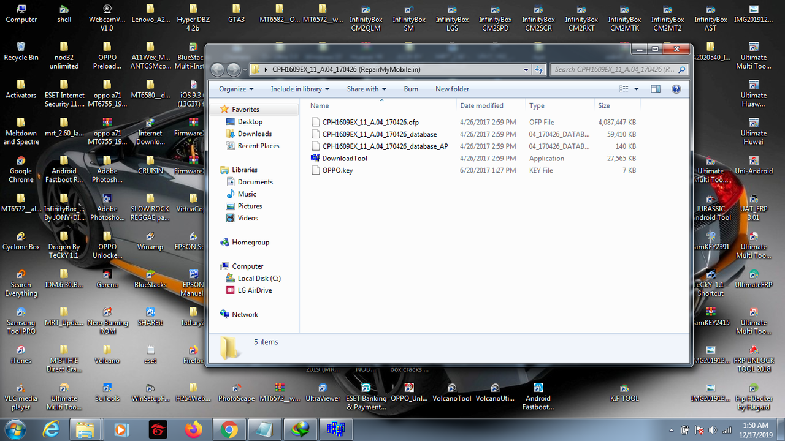Open the address bar history dropdown

(x=526, y=69)
